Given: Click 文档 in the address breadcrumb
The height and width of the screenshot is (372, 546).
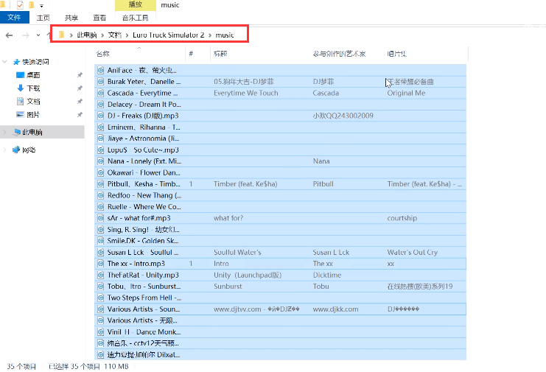Looking at the screenshot, I should click(114, 35).
